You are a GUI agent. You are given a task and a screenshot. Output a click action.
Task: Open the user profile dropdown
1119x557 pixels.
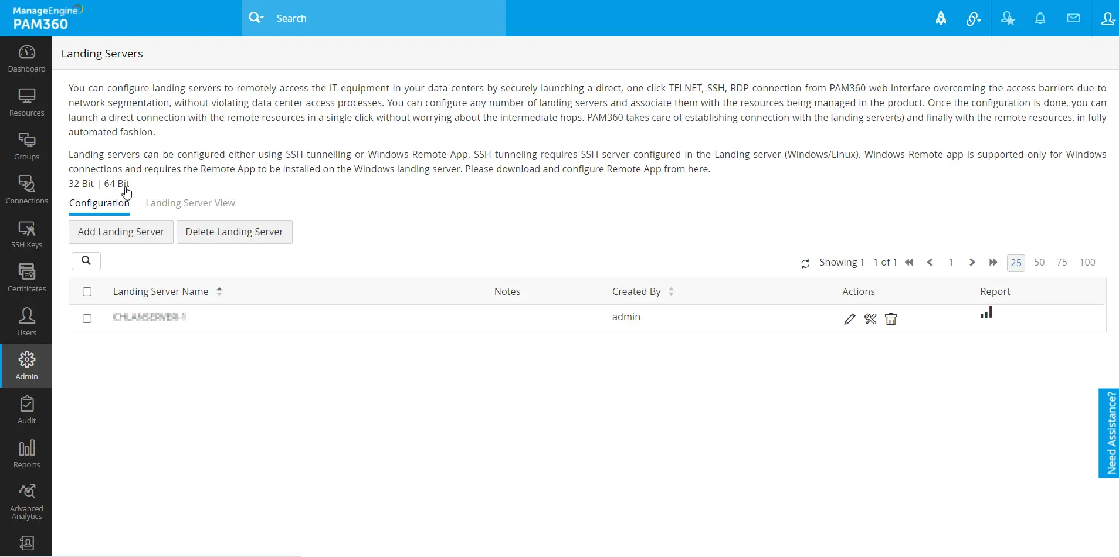click(x=1107, y=18)
